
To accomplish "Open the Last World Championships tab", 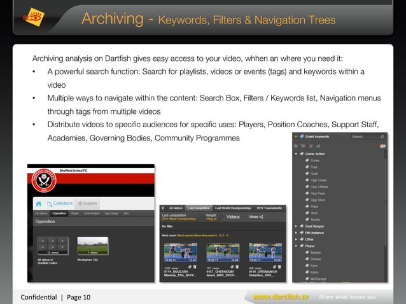I will (x=233, y=208).
